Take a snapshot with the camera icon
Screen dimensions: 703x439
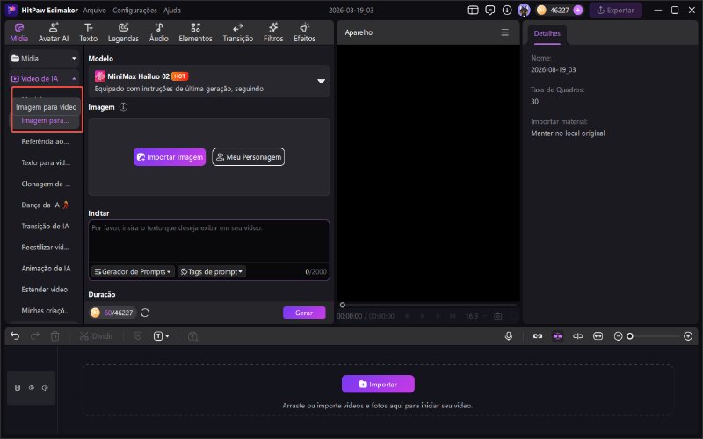pos(497,316)
